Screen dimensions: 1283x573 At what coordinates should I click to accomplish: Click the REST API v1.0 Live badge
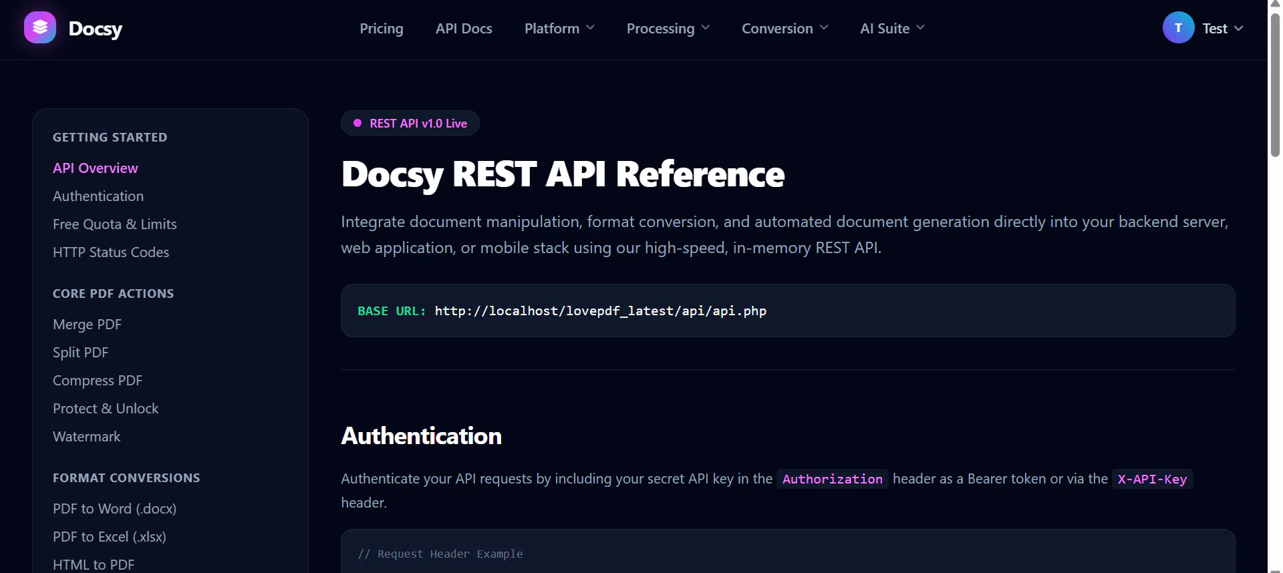410,123
